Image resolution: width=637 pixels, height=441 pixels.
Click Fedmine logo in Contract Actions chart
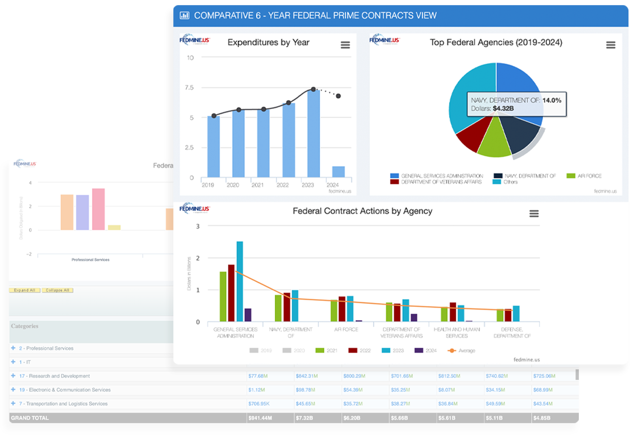click(194, 208)
